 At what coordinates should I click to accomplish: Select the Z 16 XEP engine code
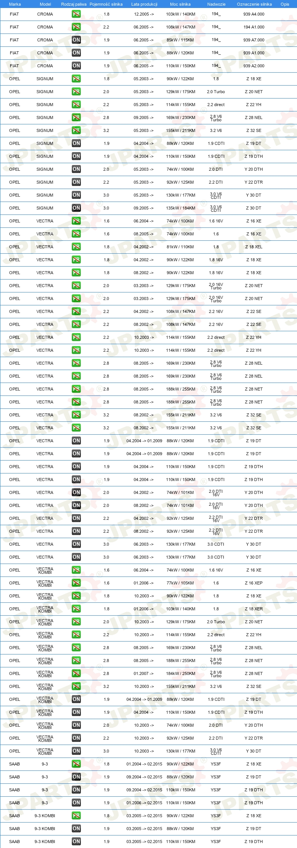pos(254,583)
